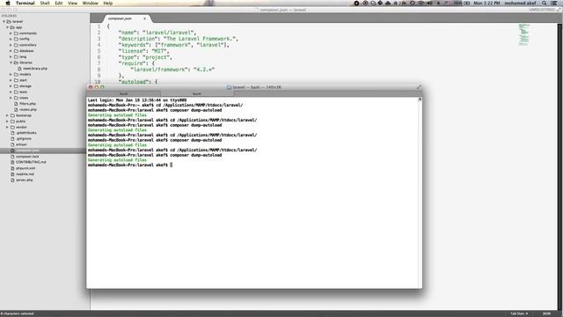Open the Shell menu
This screenshot has height=317, width=563.
pyautogui.click(x=45, y=4)
